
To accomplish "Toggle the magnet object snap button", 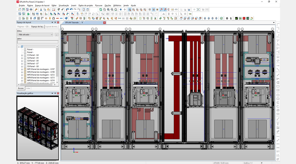I will 161,10.
